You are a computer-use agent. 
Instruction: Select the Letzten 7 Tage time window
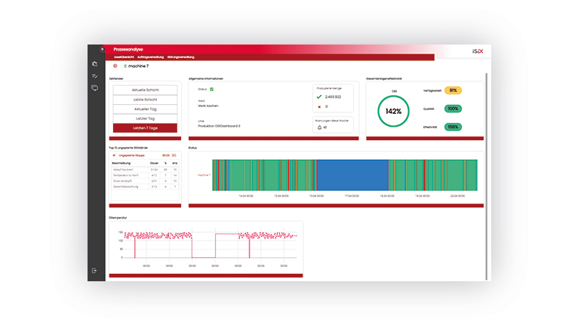(145, 128)
